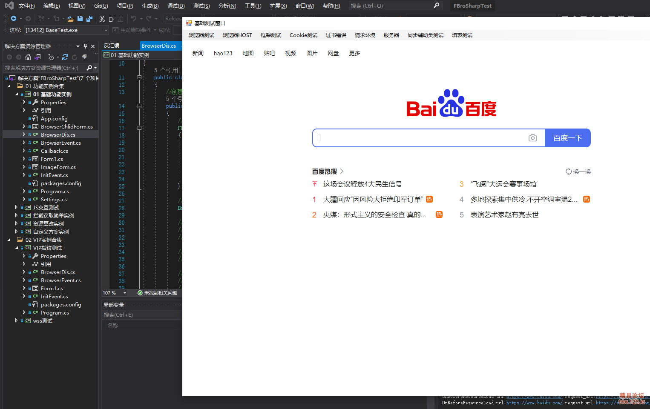This screenshot has width=650, height=409.
Task: Click the camera image-search icon on Baidu
Action: click(x=532, y=138)
